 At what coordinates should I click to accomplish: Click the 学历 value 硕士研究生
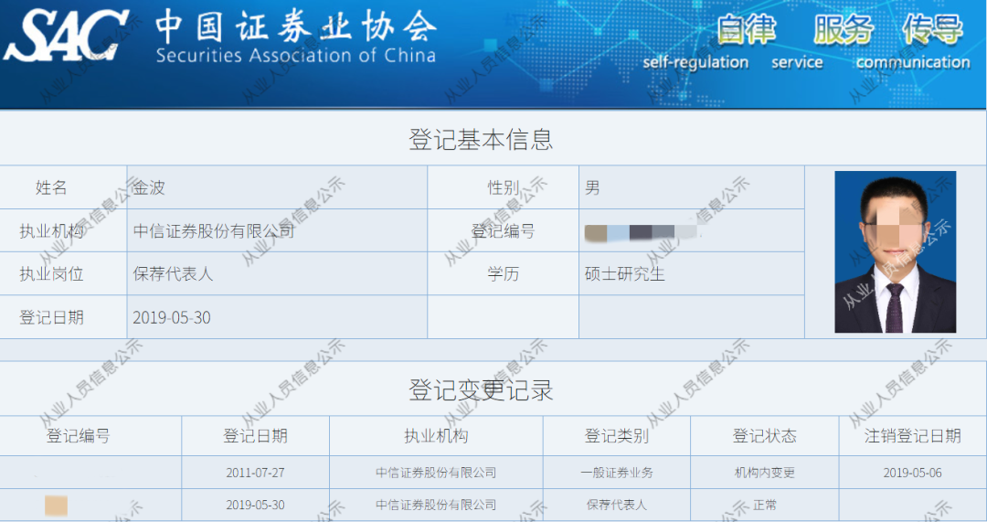click(625, 273)
